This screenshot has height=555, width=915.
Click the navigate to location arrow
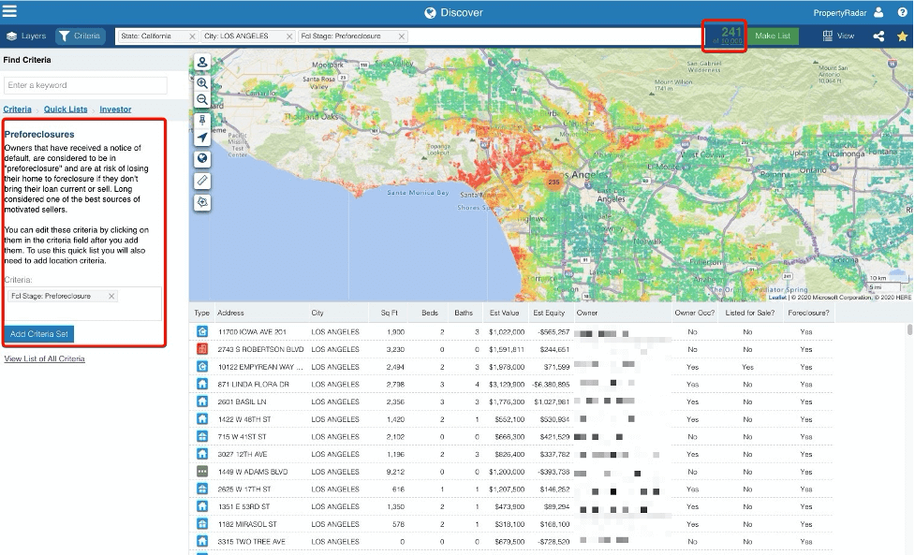pyautogui.click(x=202, y=138)
